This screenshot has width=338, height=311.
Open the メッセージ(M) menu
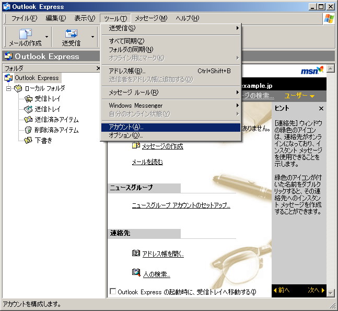pos(151,18)
